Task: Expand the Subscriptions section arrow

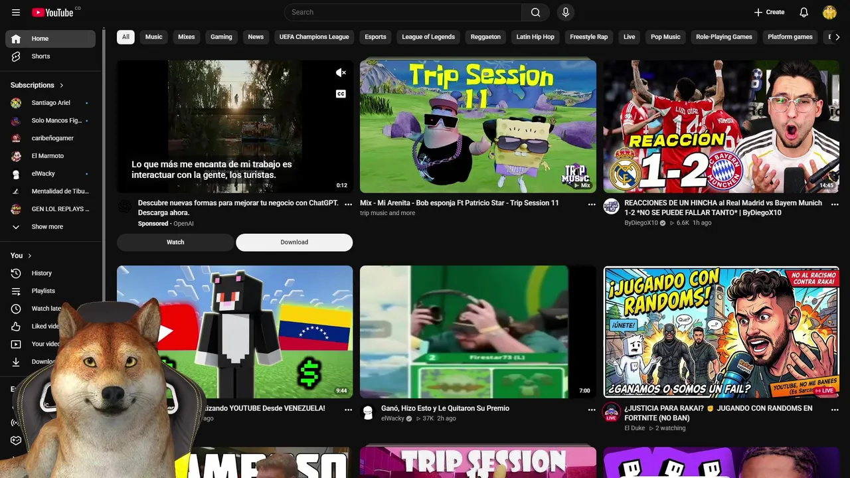Action: click(62, 85)
